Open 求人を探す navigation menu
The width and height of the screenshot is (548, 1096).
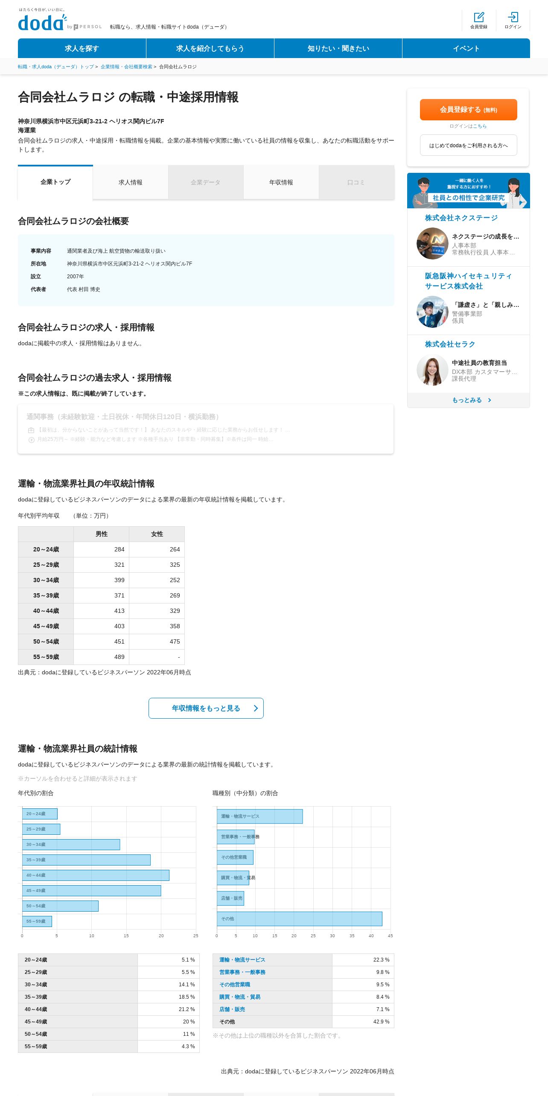[82, 48]
